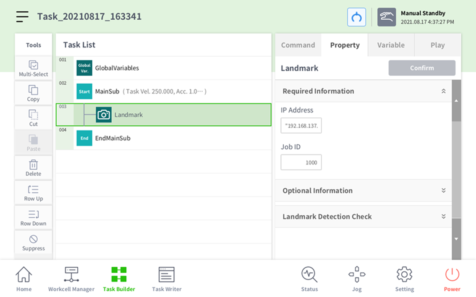Open the hamburger menu
The width and height of the screenshot is (476, 297).
pyautogui.click(x=22, y=17)
